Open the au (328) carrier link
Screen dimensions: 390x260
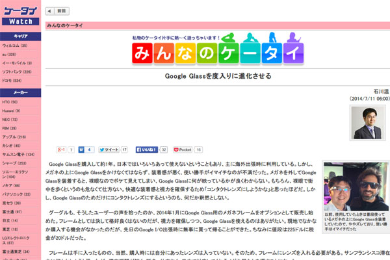[9, 54]
